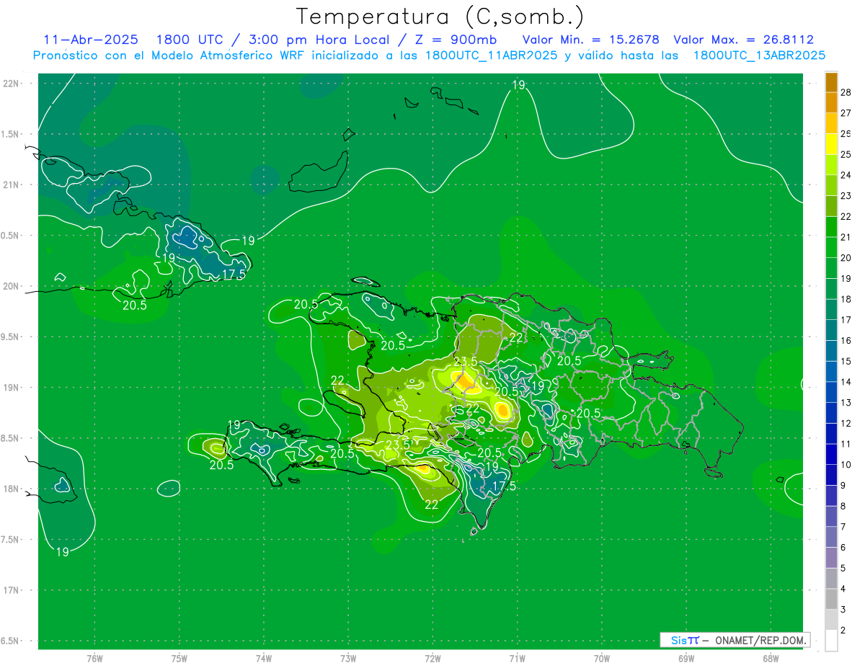Click the '17.5' contour label over eastern Cuba
Image resolution: width=865 pixels, height=668 pixels.
[233, 275]
